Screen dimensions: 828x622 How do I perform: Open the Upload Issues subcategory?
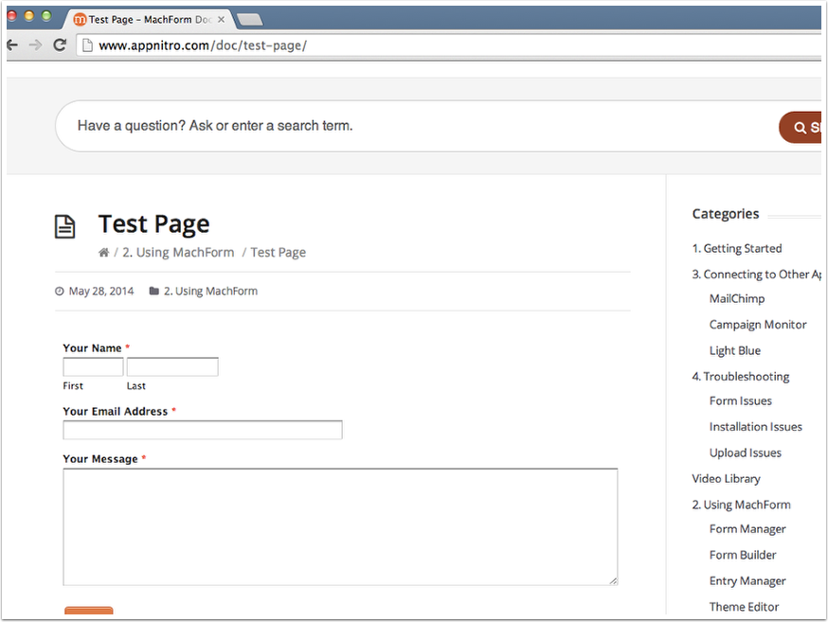point(745,453)
